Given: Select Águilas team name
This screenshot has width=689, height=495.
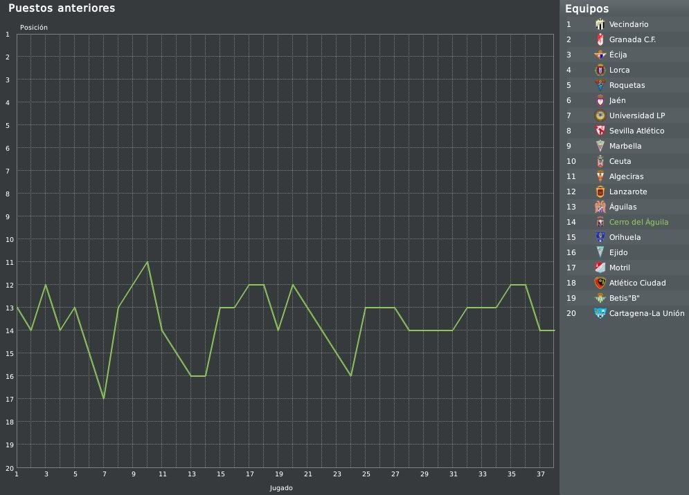Looking at the screenshot, I should (x=623, y=207).
